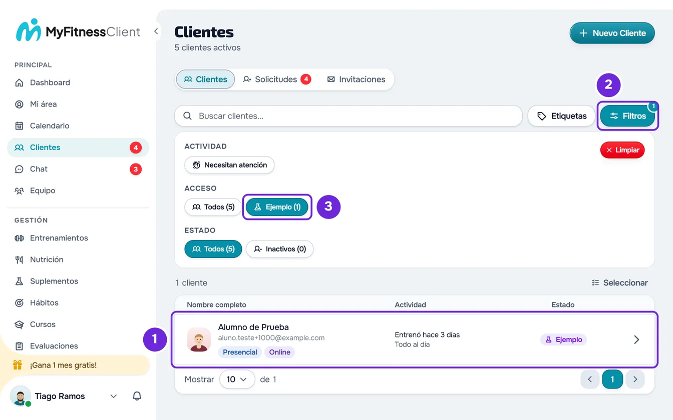673x420 pixels.
Task: Toggle the Necesitan atención activity filter
Action: [x=229, y=165]
